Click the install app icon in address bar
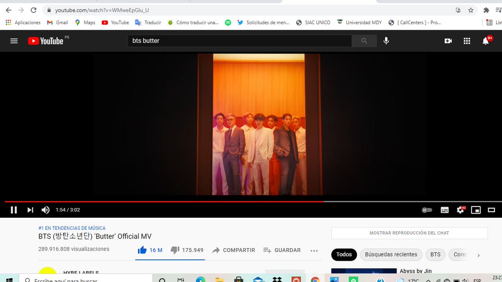Image resolution: width=502 pixels, height=282 pixels. [x=458, y=10]
